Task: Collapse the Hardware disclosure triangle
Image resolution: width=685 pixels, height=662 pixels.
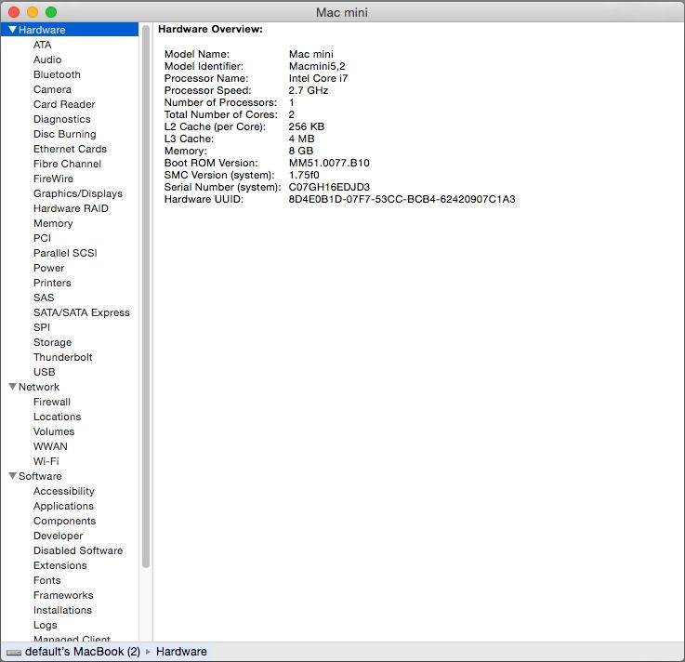Action: 12,30
